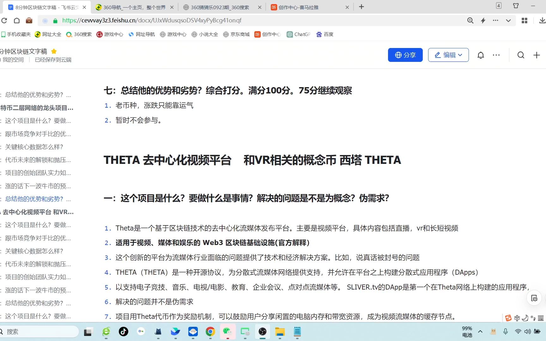The width and height of the screenshot is (546, 341).
Task: Open the 网址大全 bookmark
Action: pos(48,34)
